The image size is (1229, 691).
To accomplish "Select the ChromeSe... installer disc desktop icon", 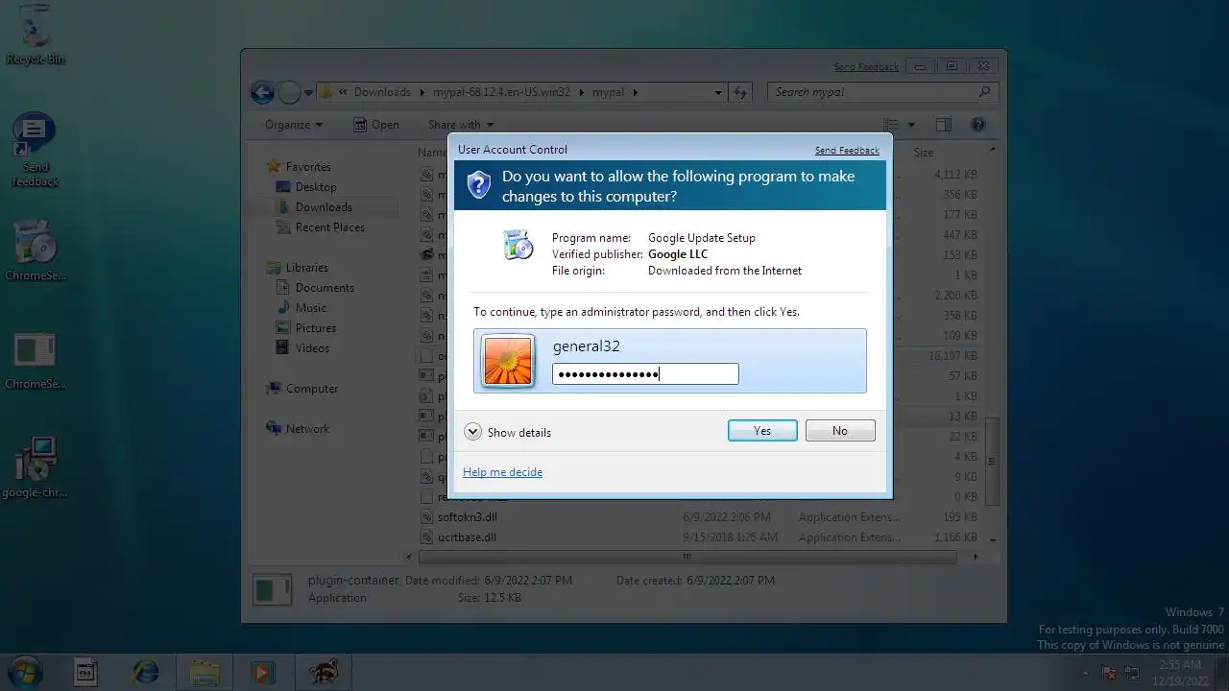I will point(36,250).
